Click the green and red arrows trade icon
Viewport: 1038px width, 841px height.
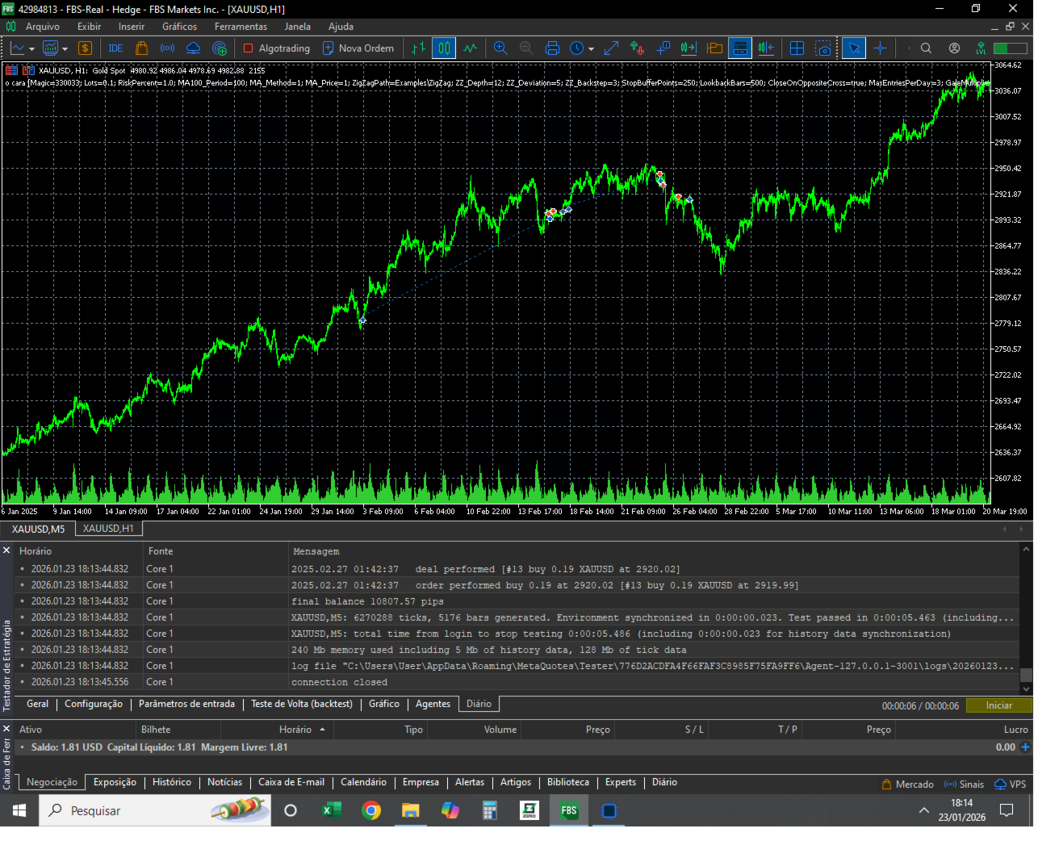[637, 48]
